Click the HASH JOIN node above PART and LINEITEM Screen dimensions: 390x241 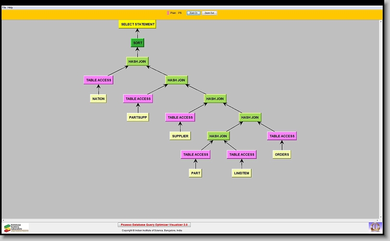tap(218, 136)
